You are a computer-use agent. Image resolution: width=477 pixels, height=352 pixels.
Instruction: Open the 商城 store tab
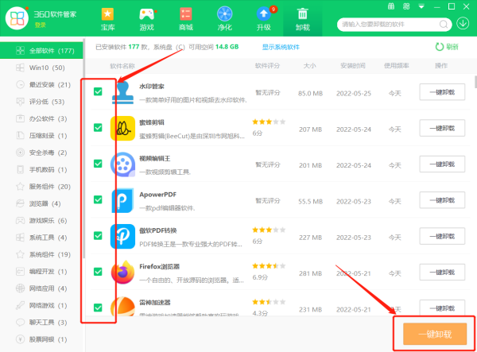[185, 19]
